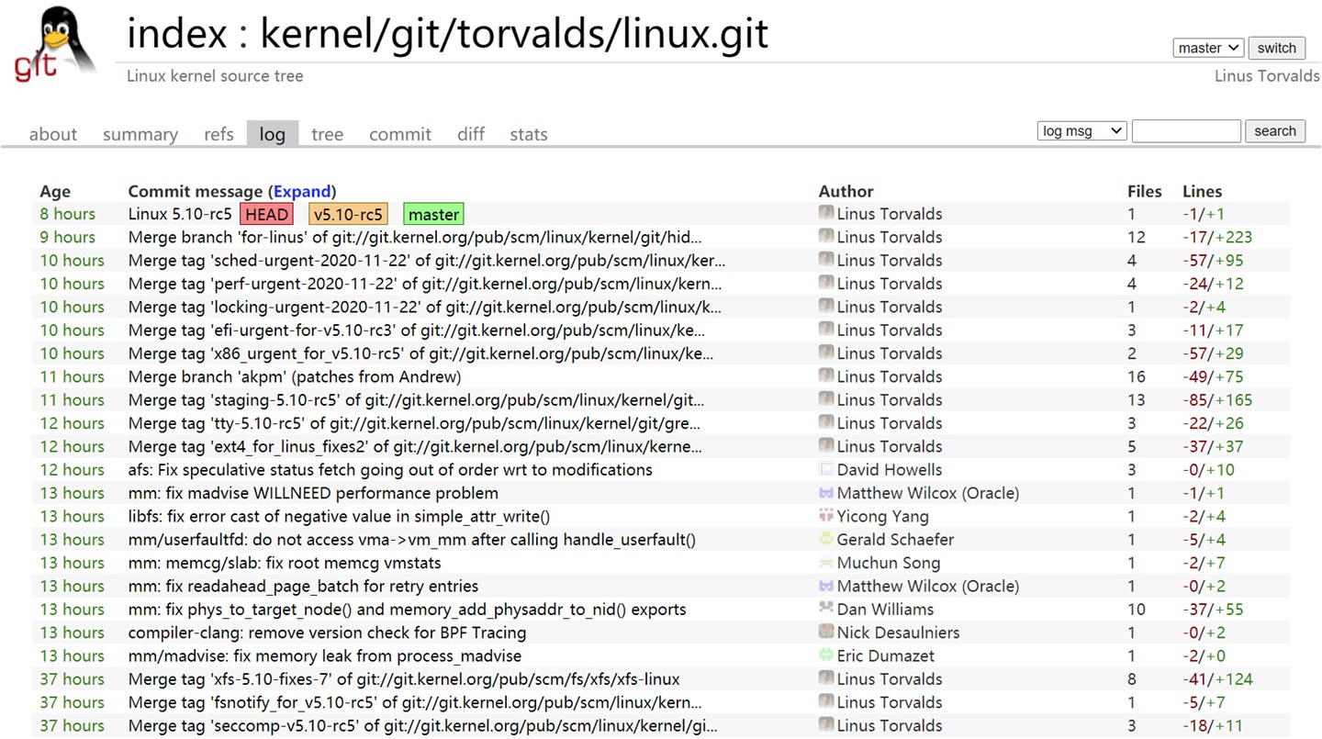Open the diff tab
This screenshot has height=739, width=1322.
[x=470, y=134]
